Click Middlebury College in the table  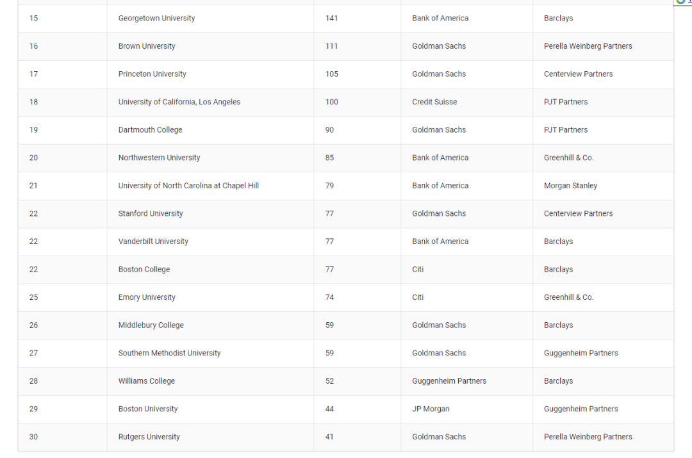151,325
